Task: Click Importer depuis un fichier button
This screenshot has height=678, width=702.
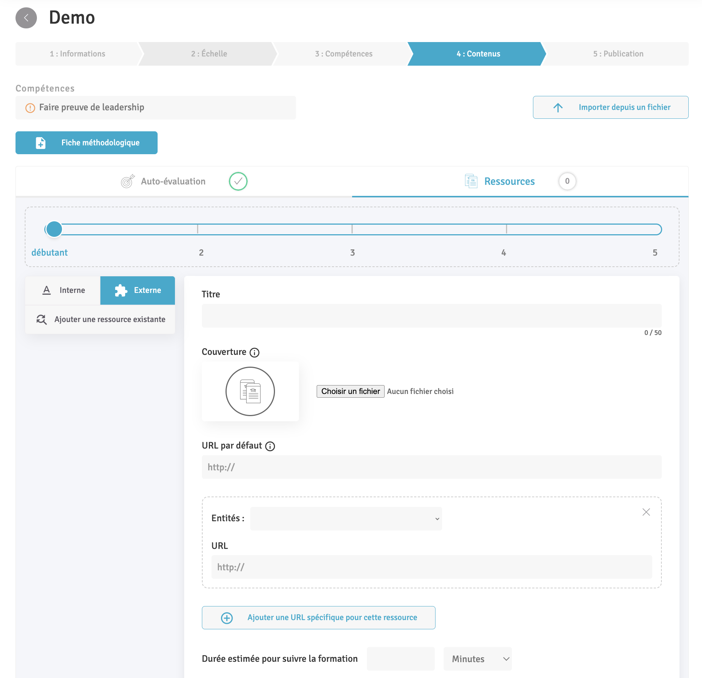Action: 610,107
